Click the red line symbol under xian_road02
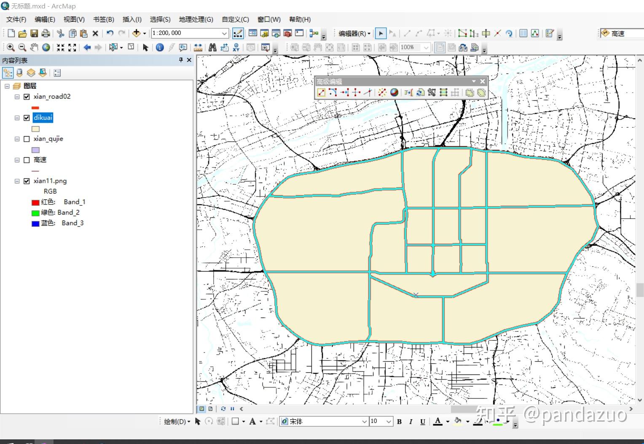This screenshot has height=444, width=644. [x=35, y=108]
